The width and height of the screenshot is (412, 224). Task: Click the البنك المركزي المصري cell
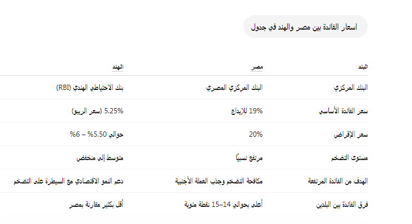pyautogui.click(x=234, y=87)
